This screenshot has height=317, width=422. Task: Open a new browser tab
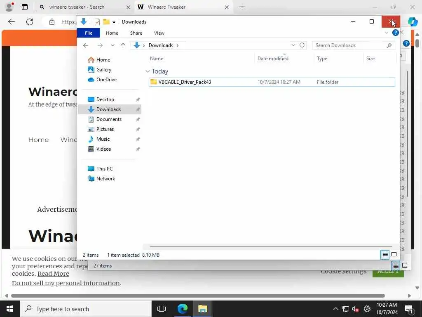click(242, 7)
